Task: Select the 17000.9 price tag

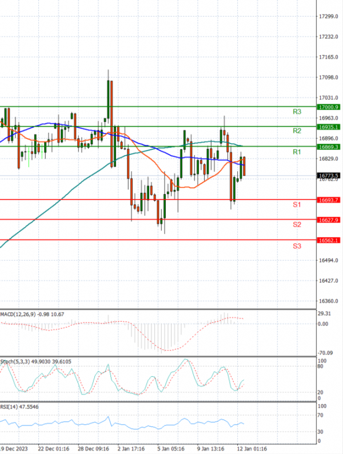Action: click(x=329, y=107)
